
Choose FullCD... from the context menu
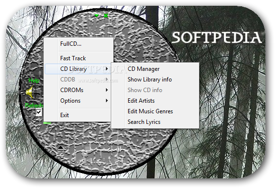coord(78,44)
